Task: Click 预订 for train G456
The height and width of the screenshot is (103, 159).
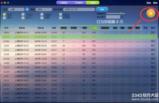Action: pyautogui.click(x=153, y=32)
